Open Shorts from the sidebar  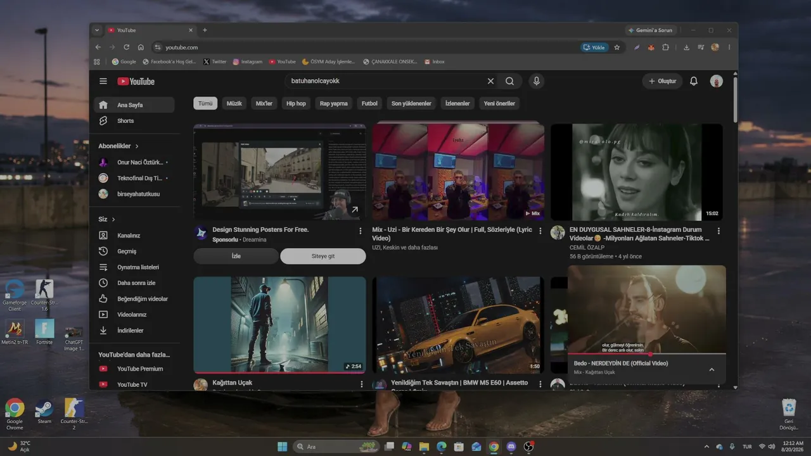coord(134,121)
